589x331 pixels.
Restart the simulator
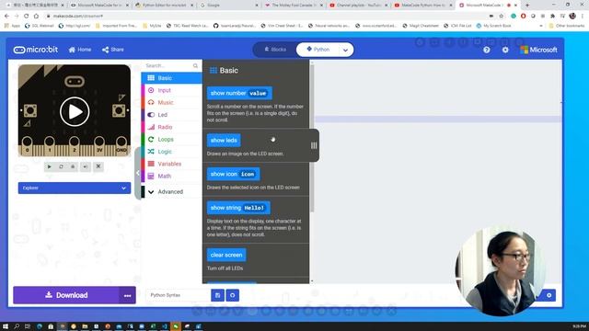point(62,166)
